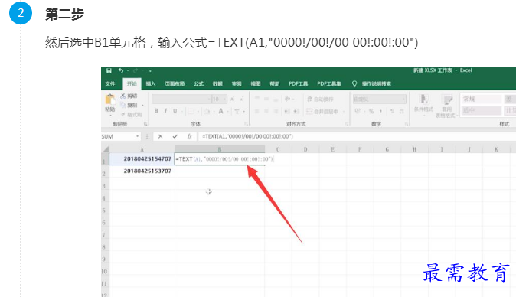Click the decrease decimal icon
Screen dimensions: 516x297
pyautogui.click(x=402, y=111)
